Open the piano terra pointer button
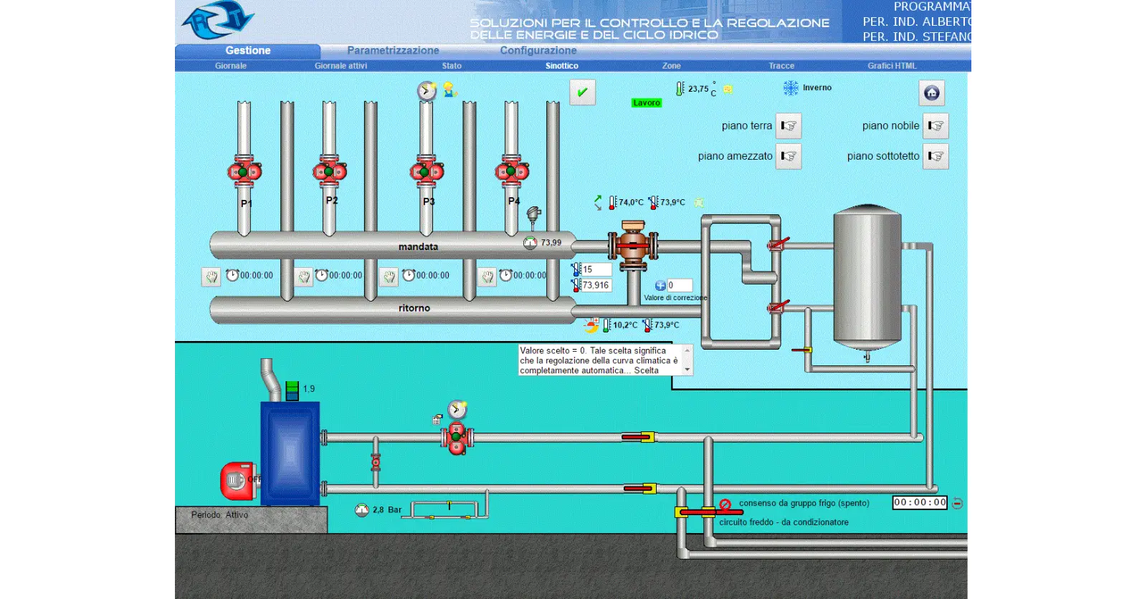Screen dimensions: 1147x599 [x=789, y=126]
